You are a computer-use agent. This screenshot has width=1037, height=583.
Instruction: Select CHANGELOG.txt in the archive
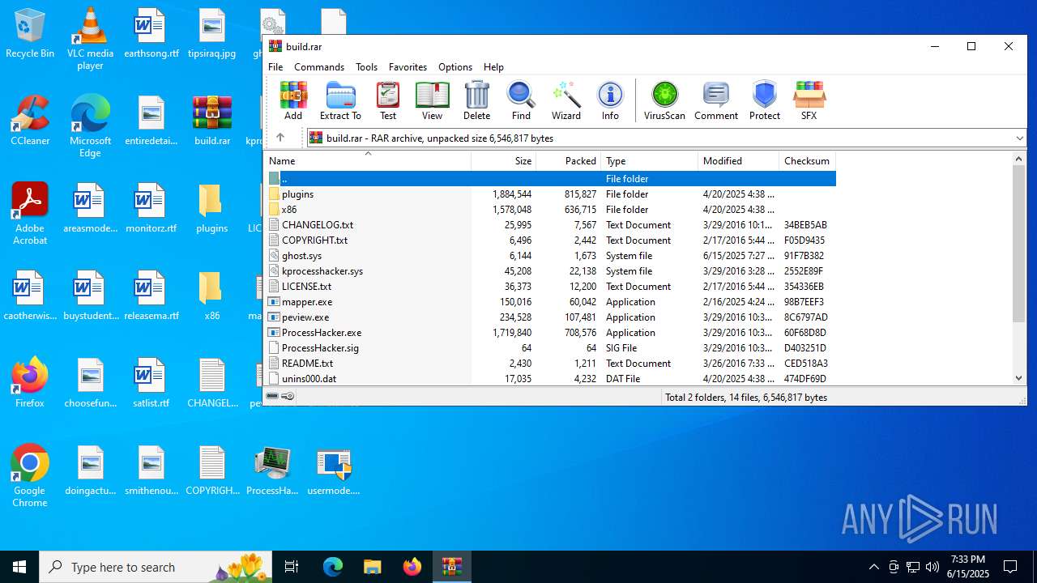tap(551, 225)
